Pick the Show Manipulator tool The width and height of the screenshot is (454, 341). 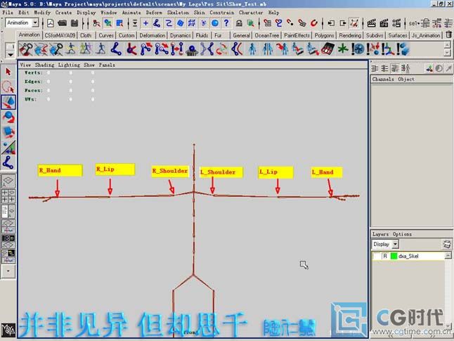8,147
